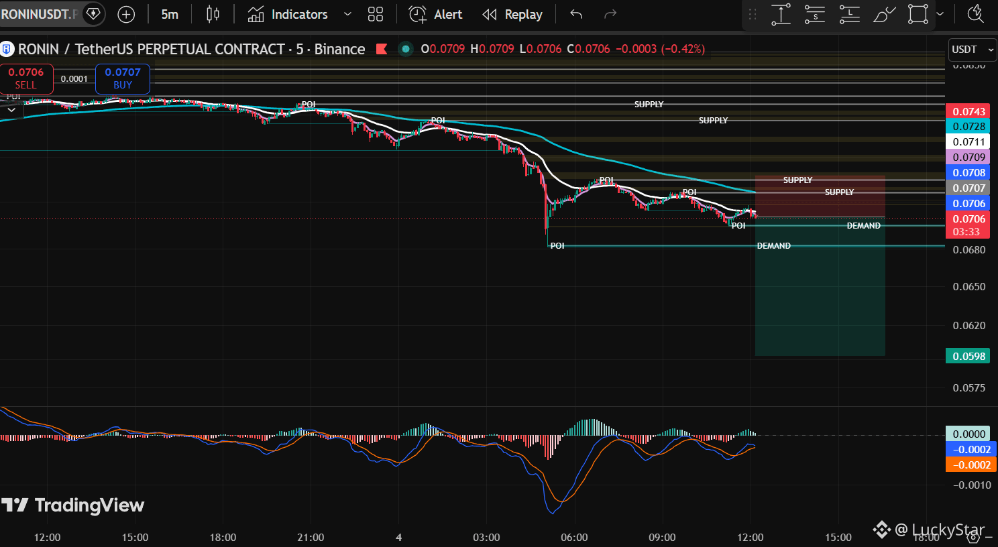
Task: Click the open value O0.0709
Action: [443, 49]
